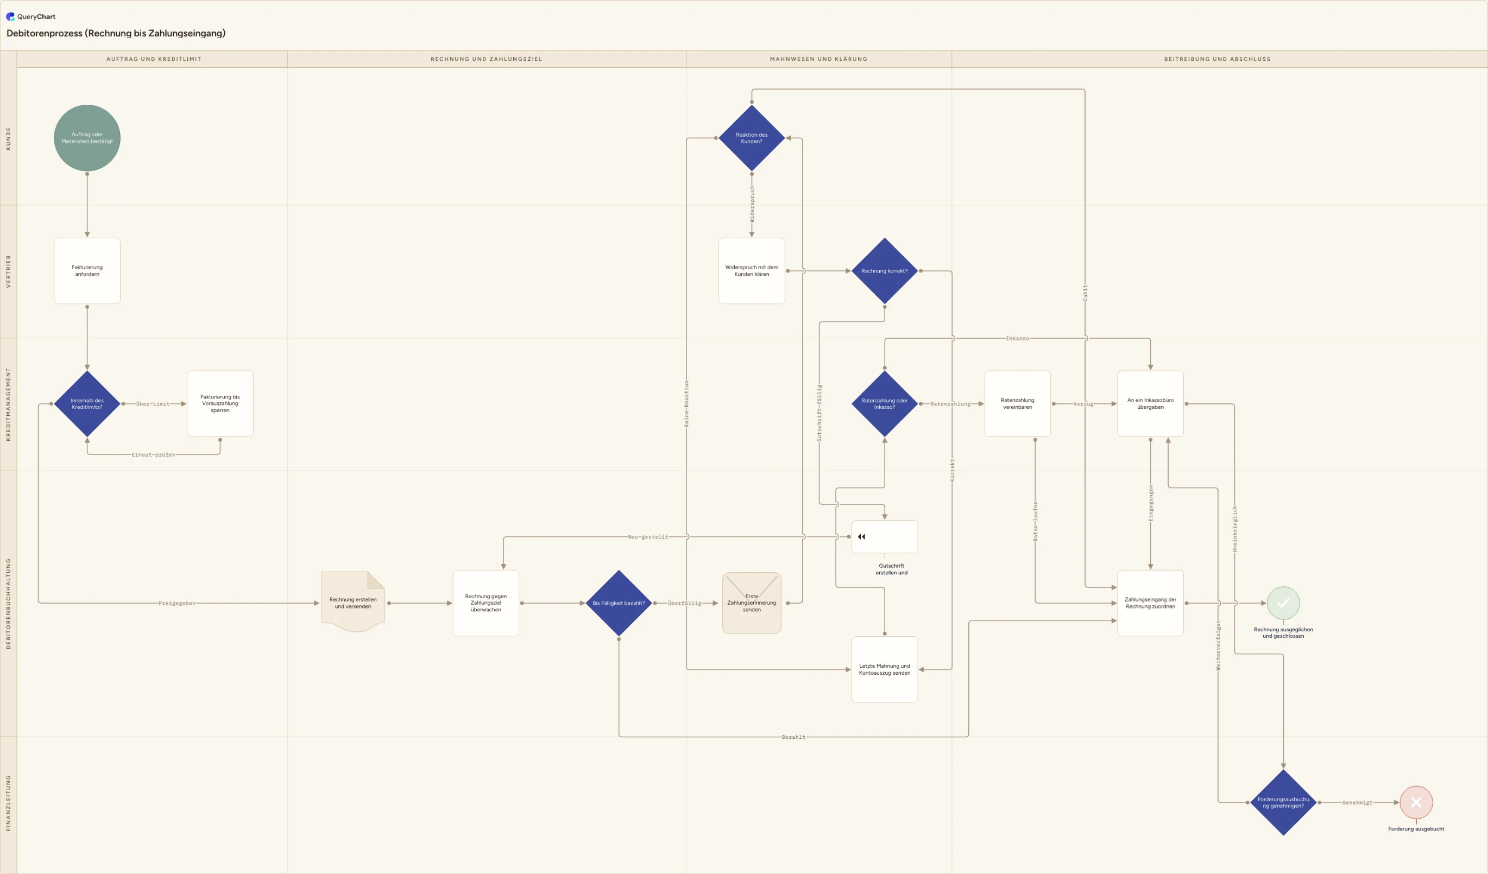The height and width of the screenshot is (874, 1488).
Task: Select 'Zahlungseingang der Rechnung zuordnen' box
Action: coord(1150,603)
